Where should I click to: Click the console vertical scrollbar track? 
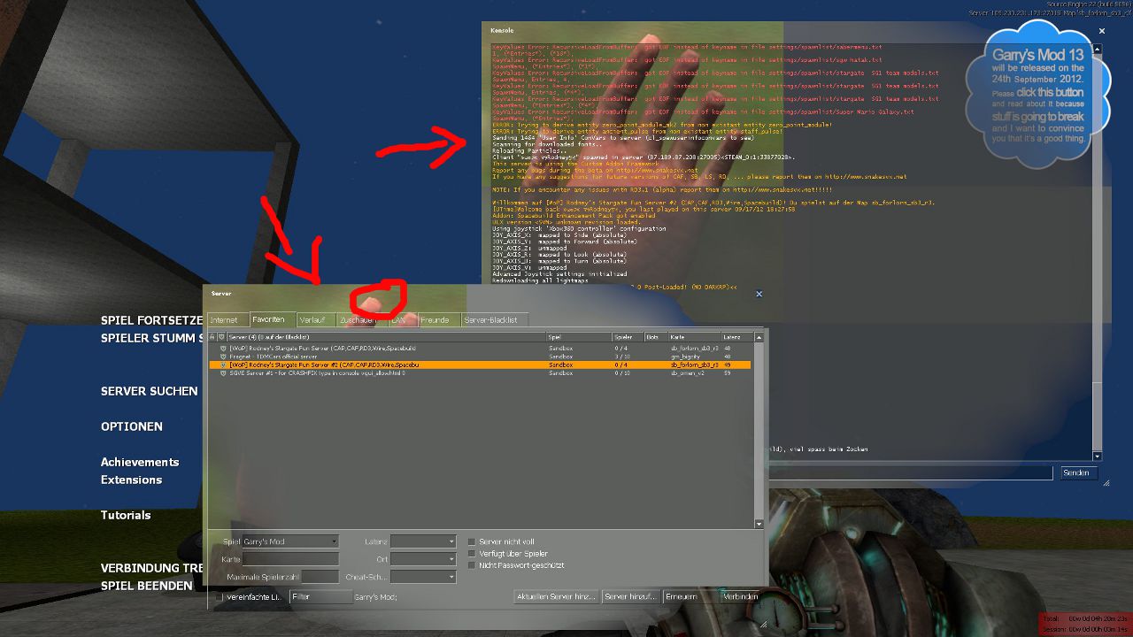1098,265
